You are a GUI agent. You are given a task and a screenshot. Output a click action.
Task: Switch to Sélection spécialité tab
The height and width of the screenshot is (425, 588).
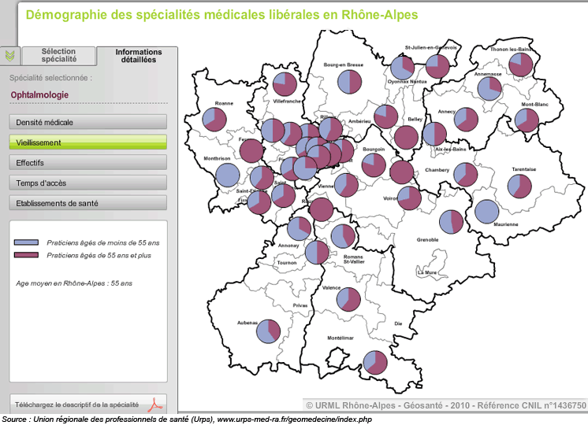(59, 55)
